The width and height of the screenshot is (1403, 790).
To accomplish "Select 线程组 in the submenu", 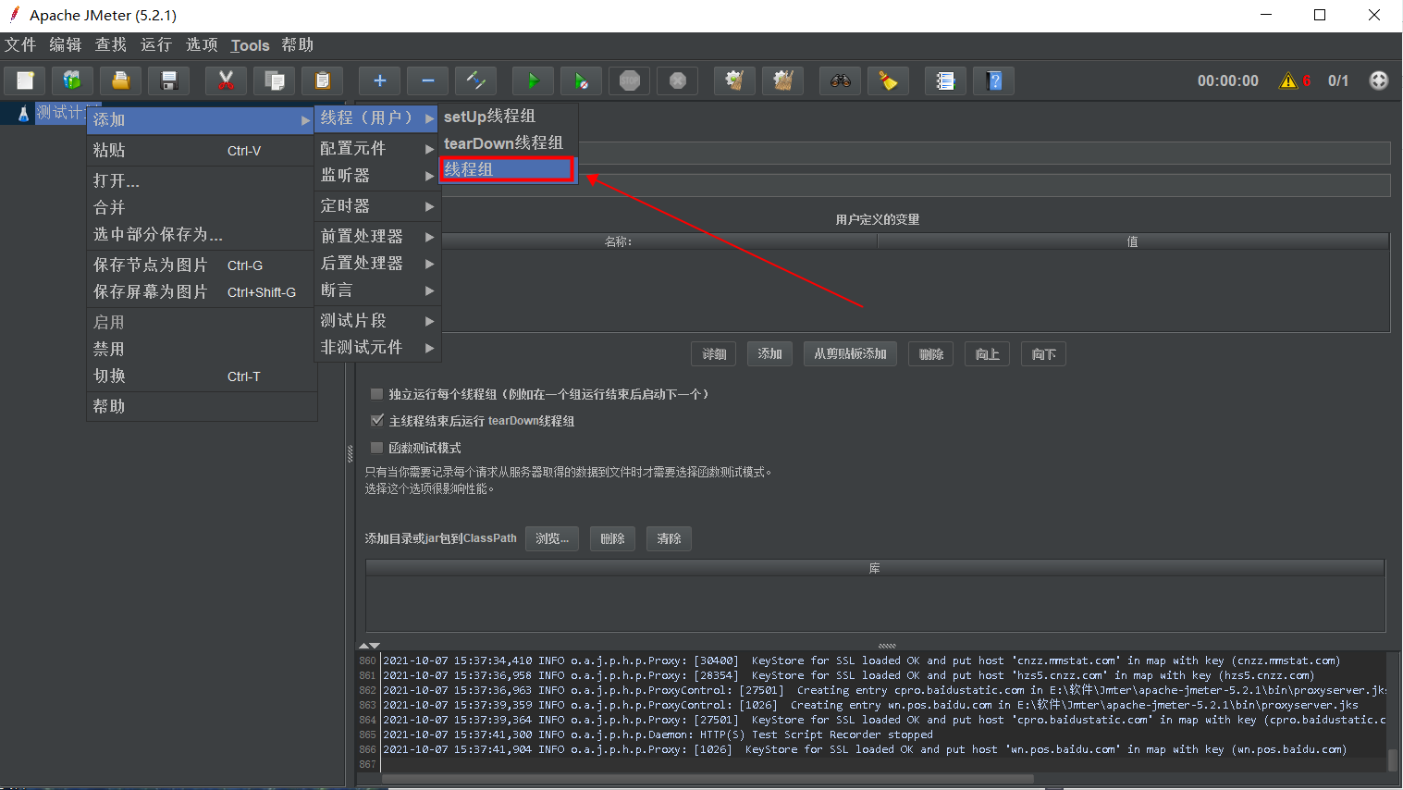I will pos(508,169).
